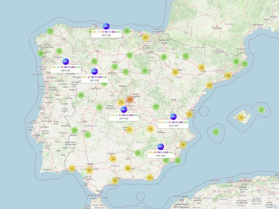
Task: Click the 5 cluster west of Cartagena
Action: coord(166,160)
